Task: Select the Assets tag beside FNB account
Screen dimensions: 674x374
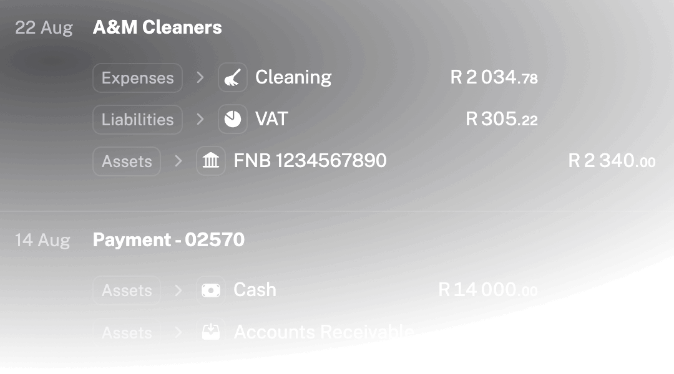Action: click(x=127, y=161)
